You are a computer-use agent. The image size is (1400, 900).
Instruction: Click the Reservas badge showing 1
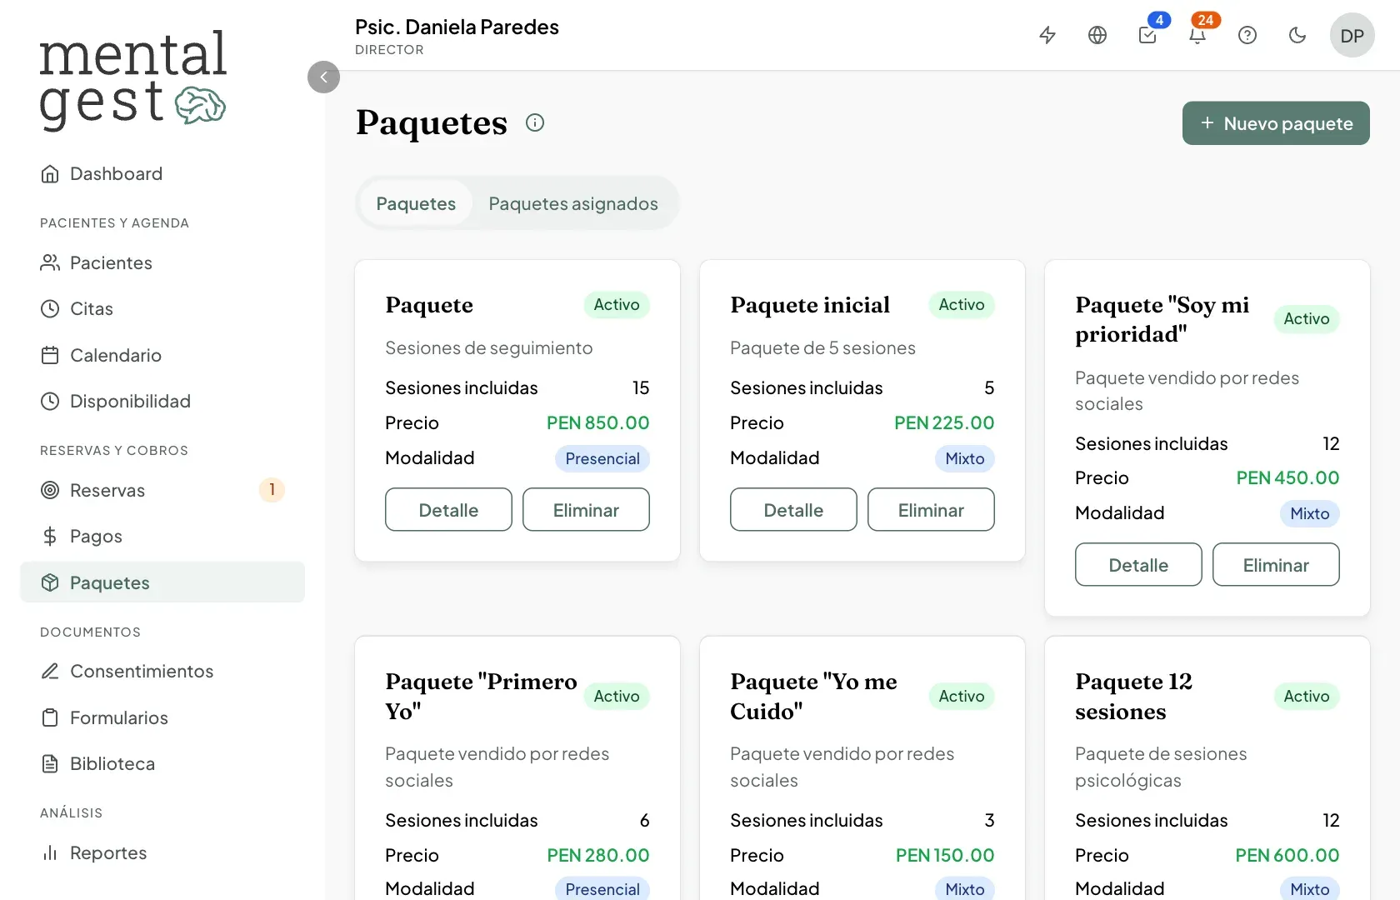(x=272, y=490)
